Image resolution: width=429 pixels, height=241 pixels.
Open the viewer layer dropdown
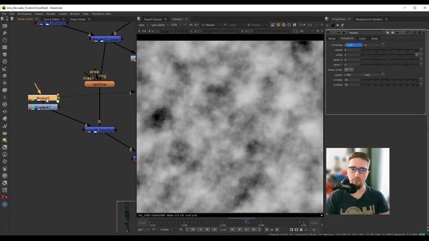[143, 25]
